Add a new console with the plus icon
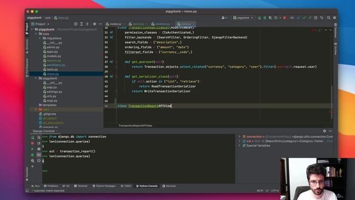The image size is (355, 200). 33,167
